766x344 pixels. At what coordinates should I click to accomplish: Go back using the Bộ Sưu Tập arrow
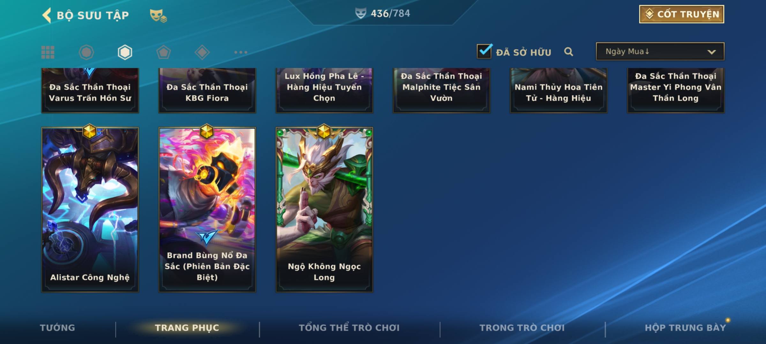click(47, 15)
